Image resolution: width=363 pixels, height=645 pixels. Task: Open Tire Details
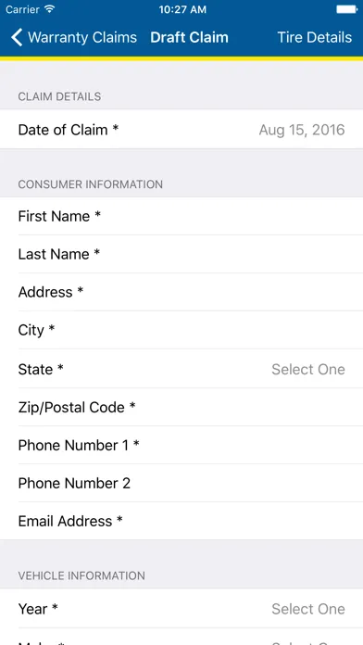click(x=315, y=37)
